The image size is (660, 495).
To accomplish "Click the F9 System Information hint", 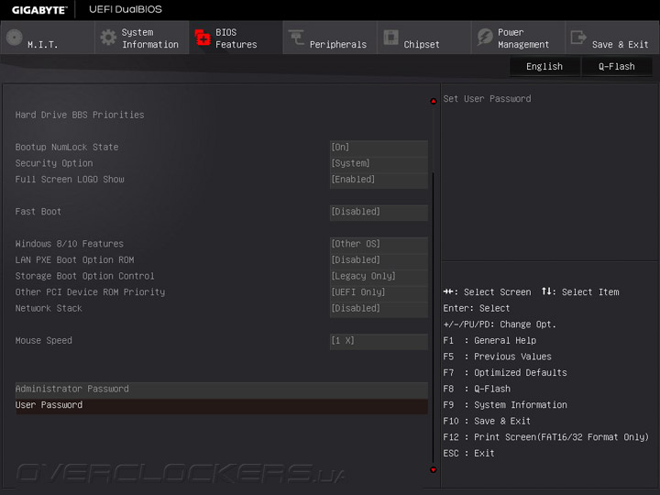I will point(505,405).
